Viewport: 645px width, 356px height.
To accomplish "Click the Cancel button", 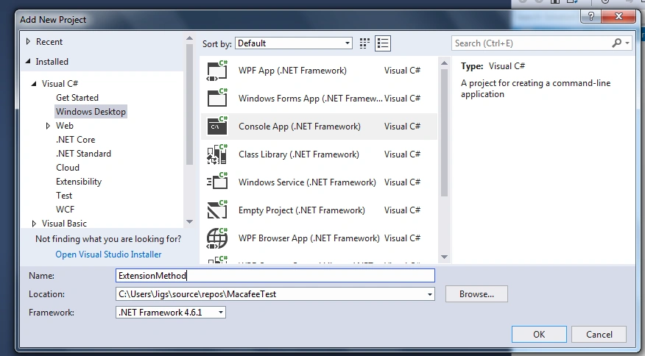I will coord(599,334).
